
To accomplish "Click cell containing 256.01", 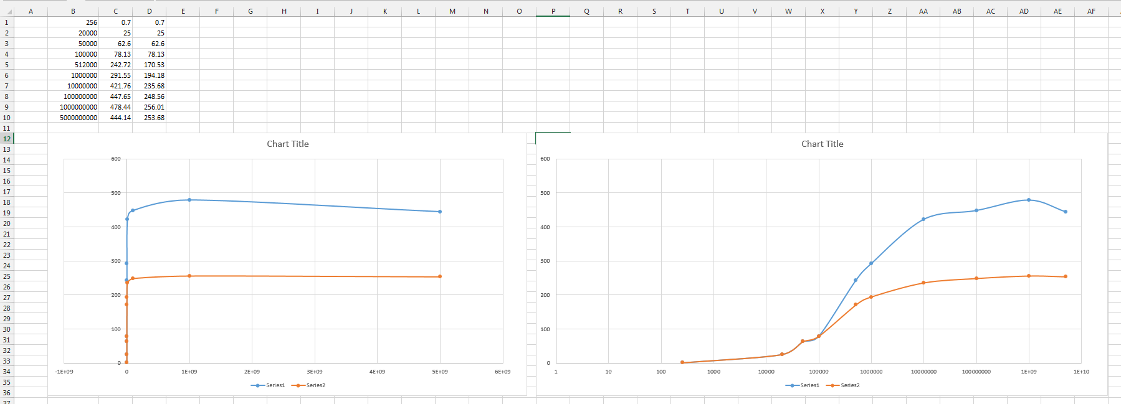I will [x=150, y=107].
